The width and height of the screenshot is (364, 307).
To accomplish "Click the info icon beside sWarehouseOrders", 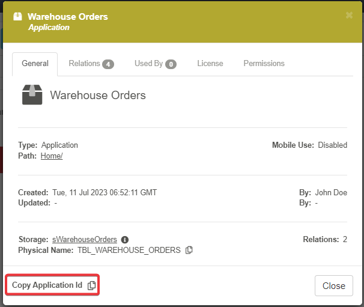I will 125,239.
